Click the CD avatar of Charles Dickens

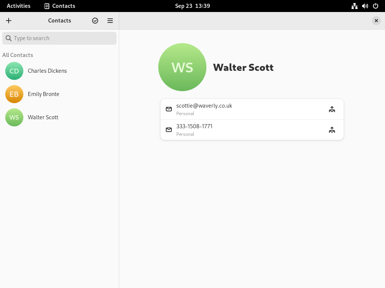(x=14, y=71)
